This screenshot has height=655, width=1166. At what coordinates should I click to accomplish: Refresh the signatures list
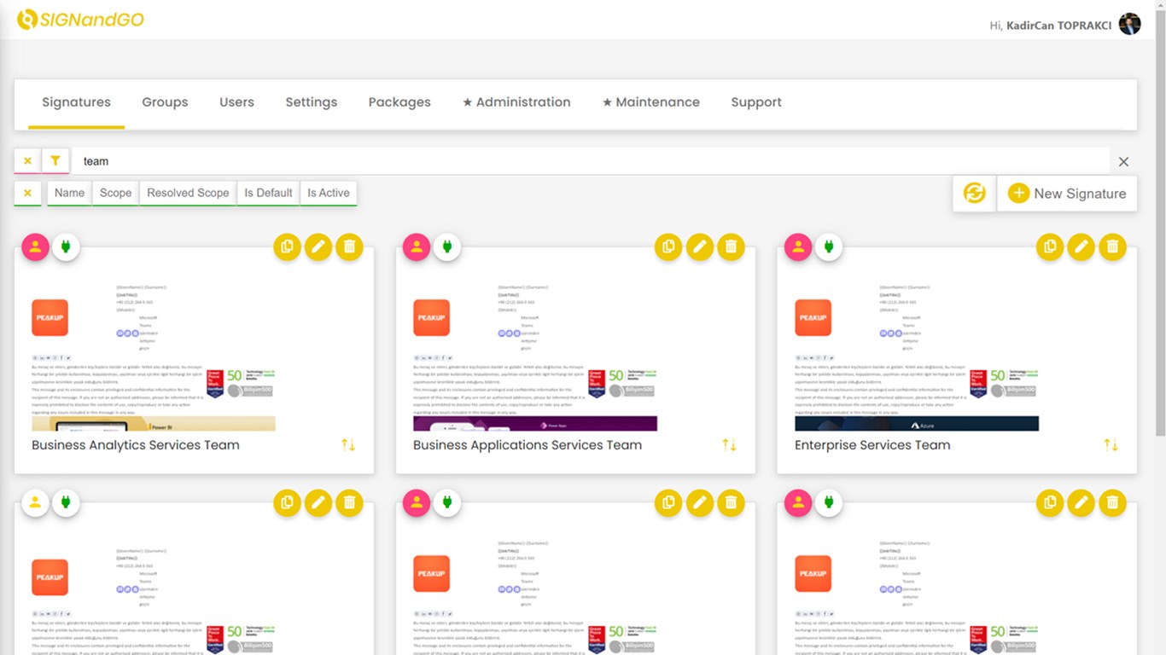974,194
